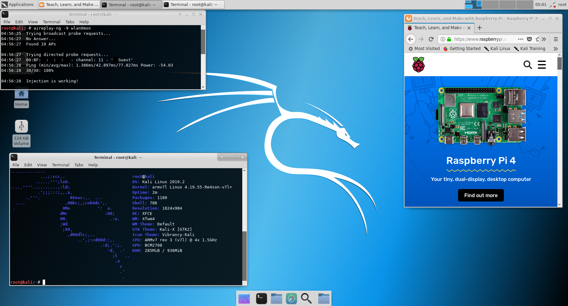Image resolution: width=568 pixels, height=306 pixels.
Task: Click the Raspberry Pi logo
Action: [x=419, y=64]
